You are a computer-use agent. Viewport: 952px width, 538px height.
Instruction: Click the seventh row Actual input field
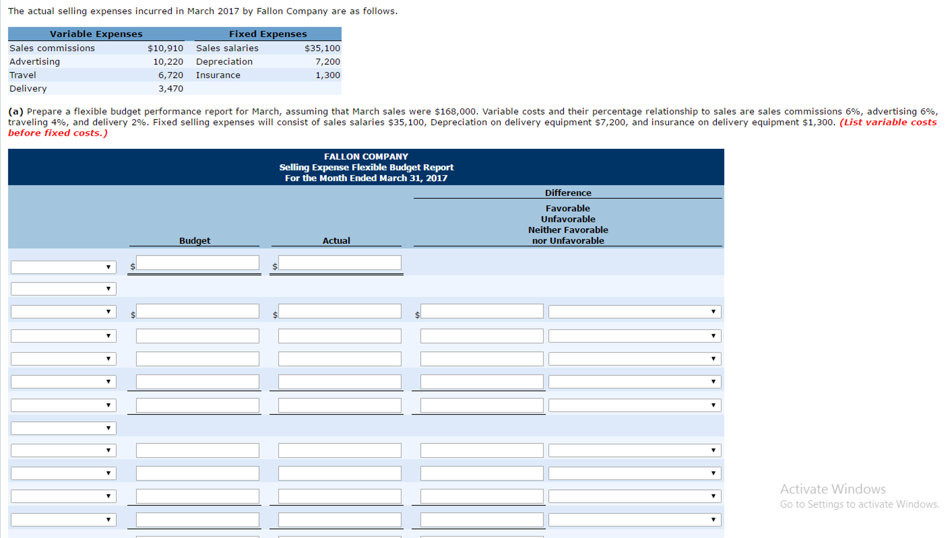click(x=340, y=405)
